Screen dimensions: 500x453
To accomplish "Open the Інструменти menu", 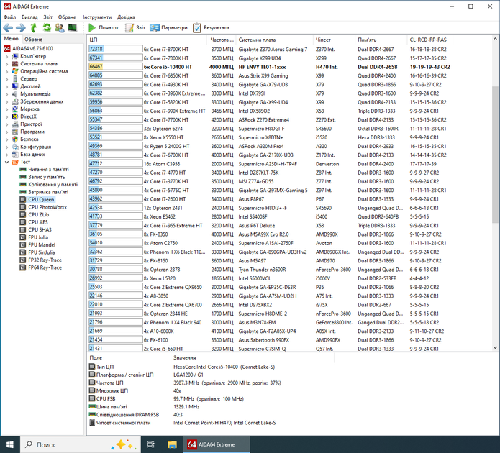I will click(97, 17).
